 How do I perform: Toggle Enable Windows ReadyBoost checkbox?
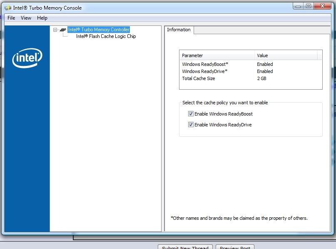click(x=191, y=114)
